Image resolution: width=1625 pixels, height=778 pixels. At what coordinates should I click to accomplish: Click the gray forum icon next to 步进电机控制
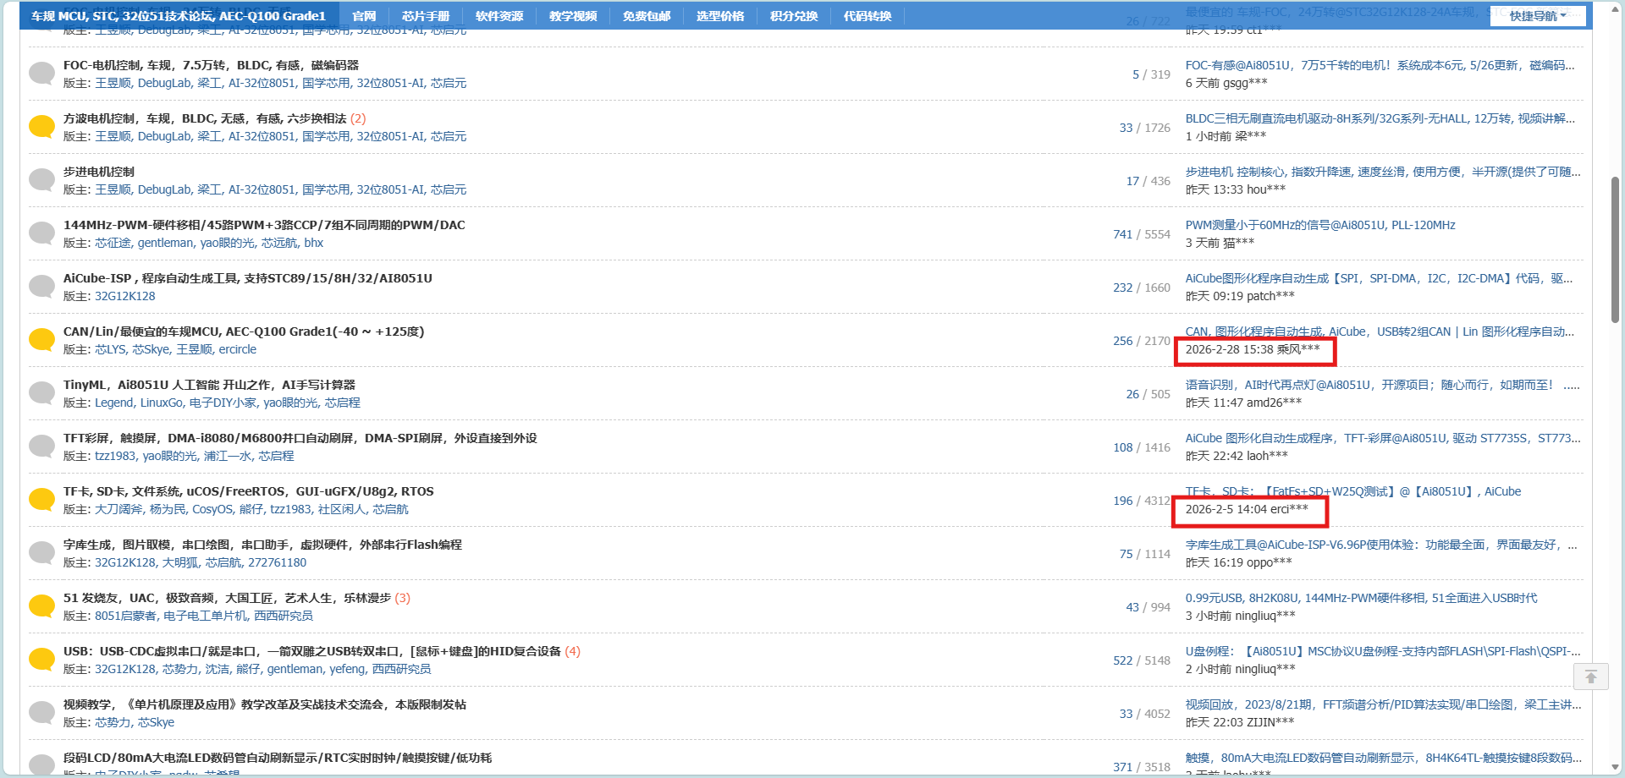coord(41,179)
